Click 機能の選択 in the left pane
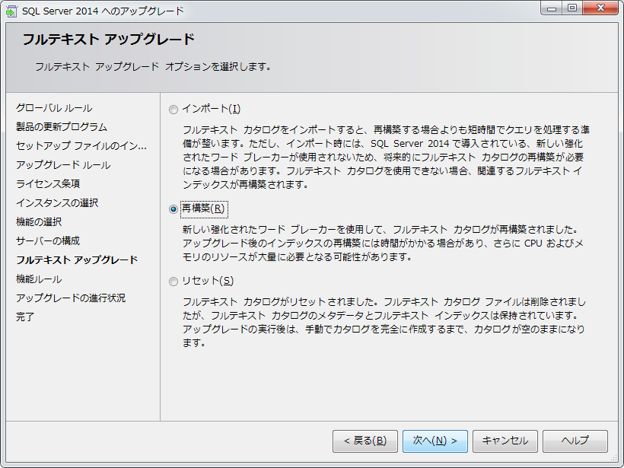Viewport: 624px width, 468px height. pyautogui.click(x=39, y=222)
